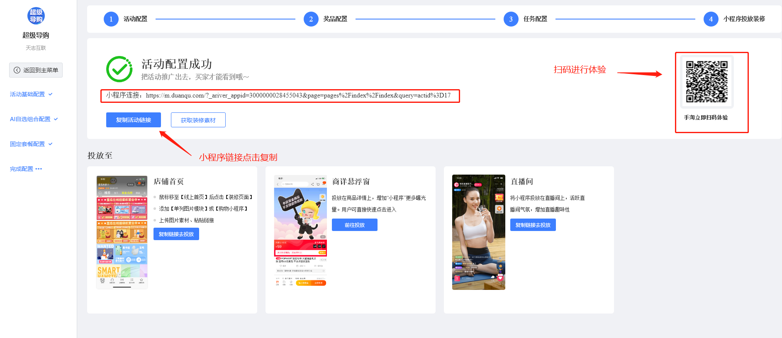Screen dimensions: 782x338
Task: Click the 直播间 preview thumbnail
Action: (479, 232)
